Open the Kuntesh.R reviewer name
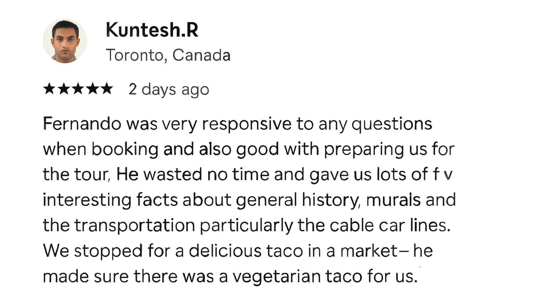534x300 pixels. 152,30
